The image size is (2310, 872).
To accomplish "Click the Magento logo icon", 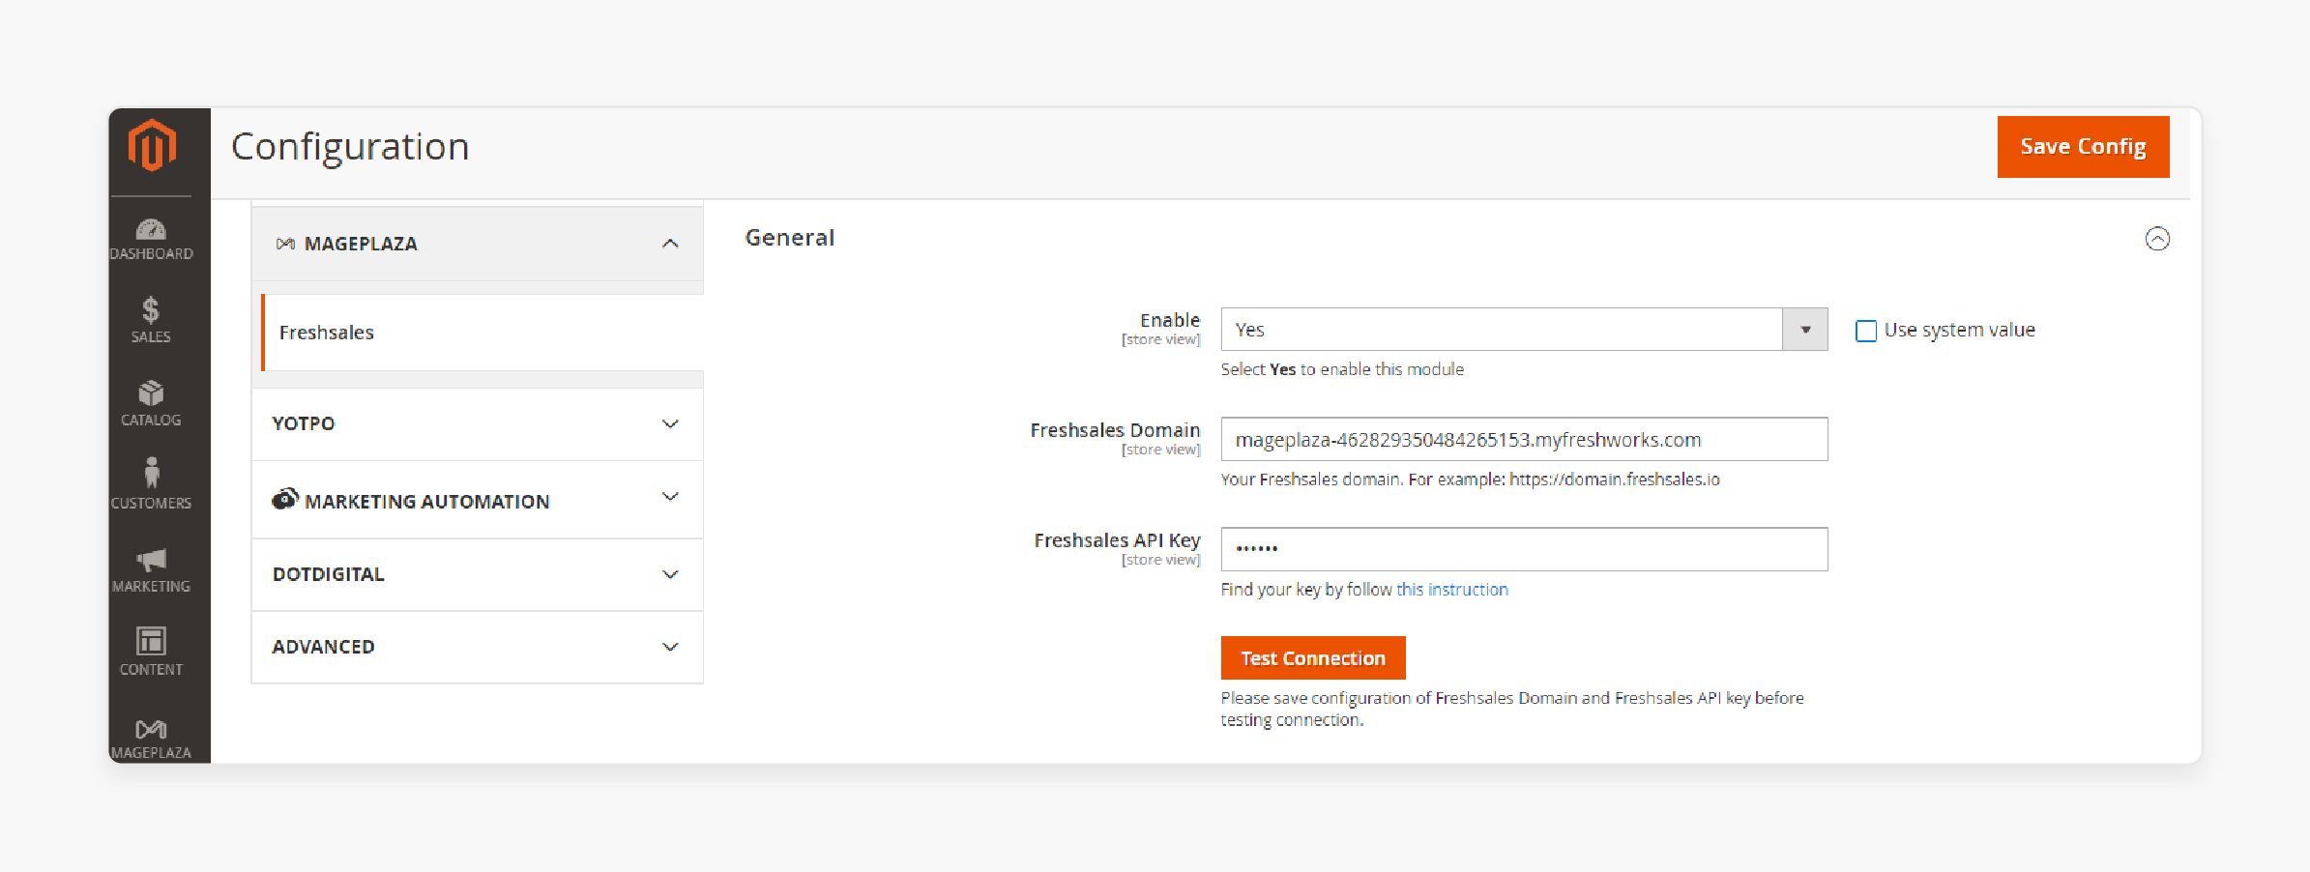I will tap(152, 145).
